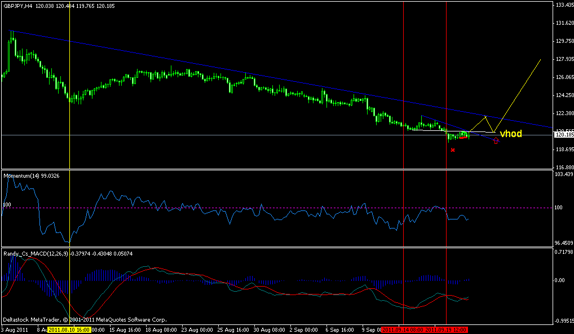This screenshot has height=334, width=574.
Task: Click the 133.435 price scale value
Action: (x=564, y=5)
